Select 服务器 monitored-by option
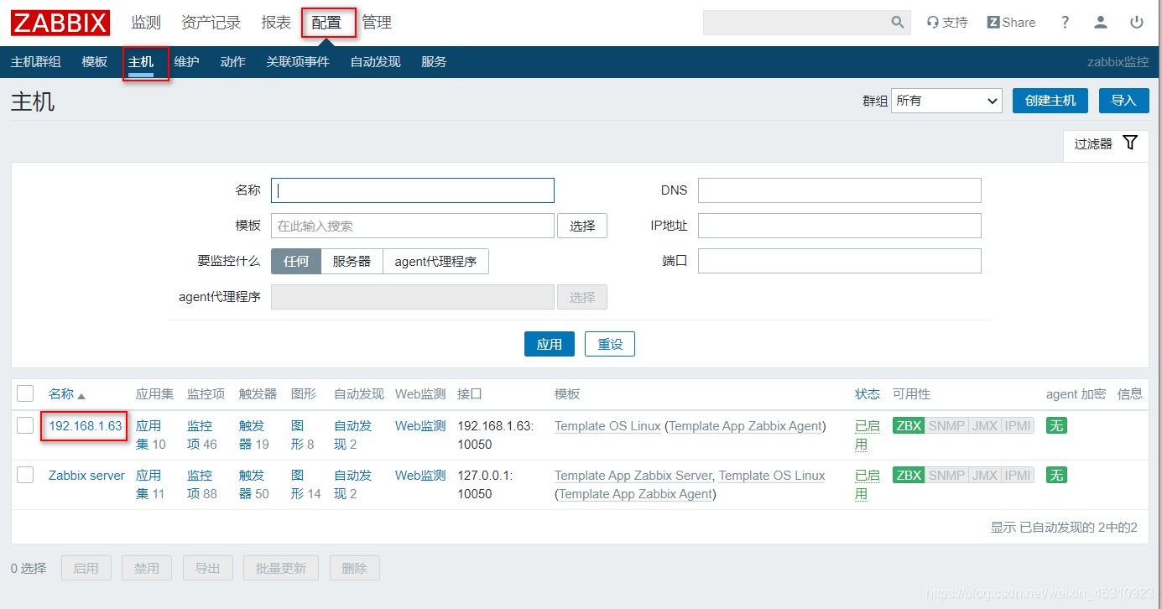Screen dimensions: 1162x609 coord(352,262)
